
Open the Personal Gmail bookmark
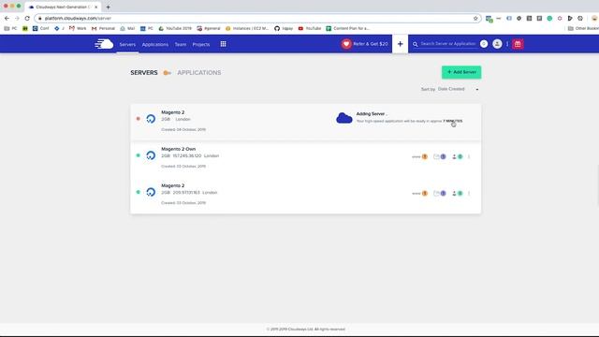(x=103, y=28)
